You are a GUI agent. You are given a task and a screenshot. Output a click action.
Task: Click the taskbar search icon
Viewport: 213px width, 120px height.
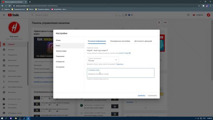click(x=6, y=118)
